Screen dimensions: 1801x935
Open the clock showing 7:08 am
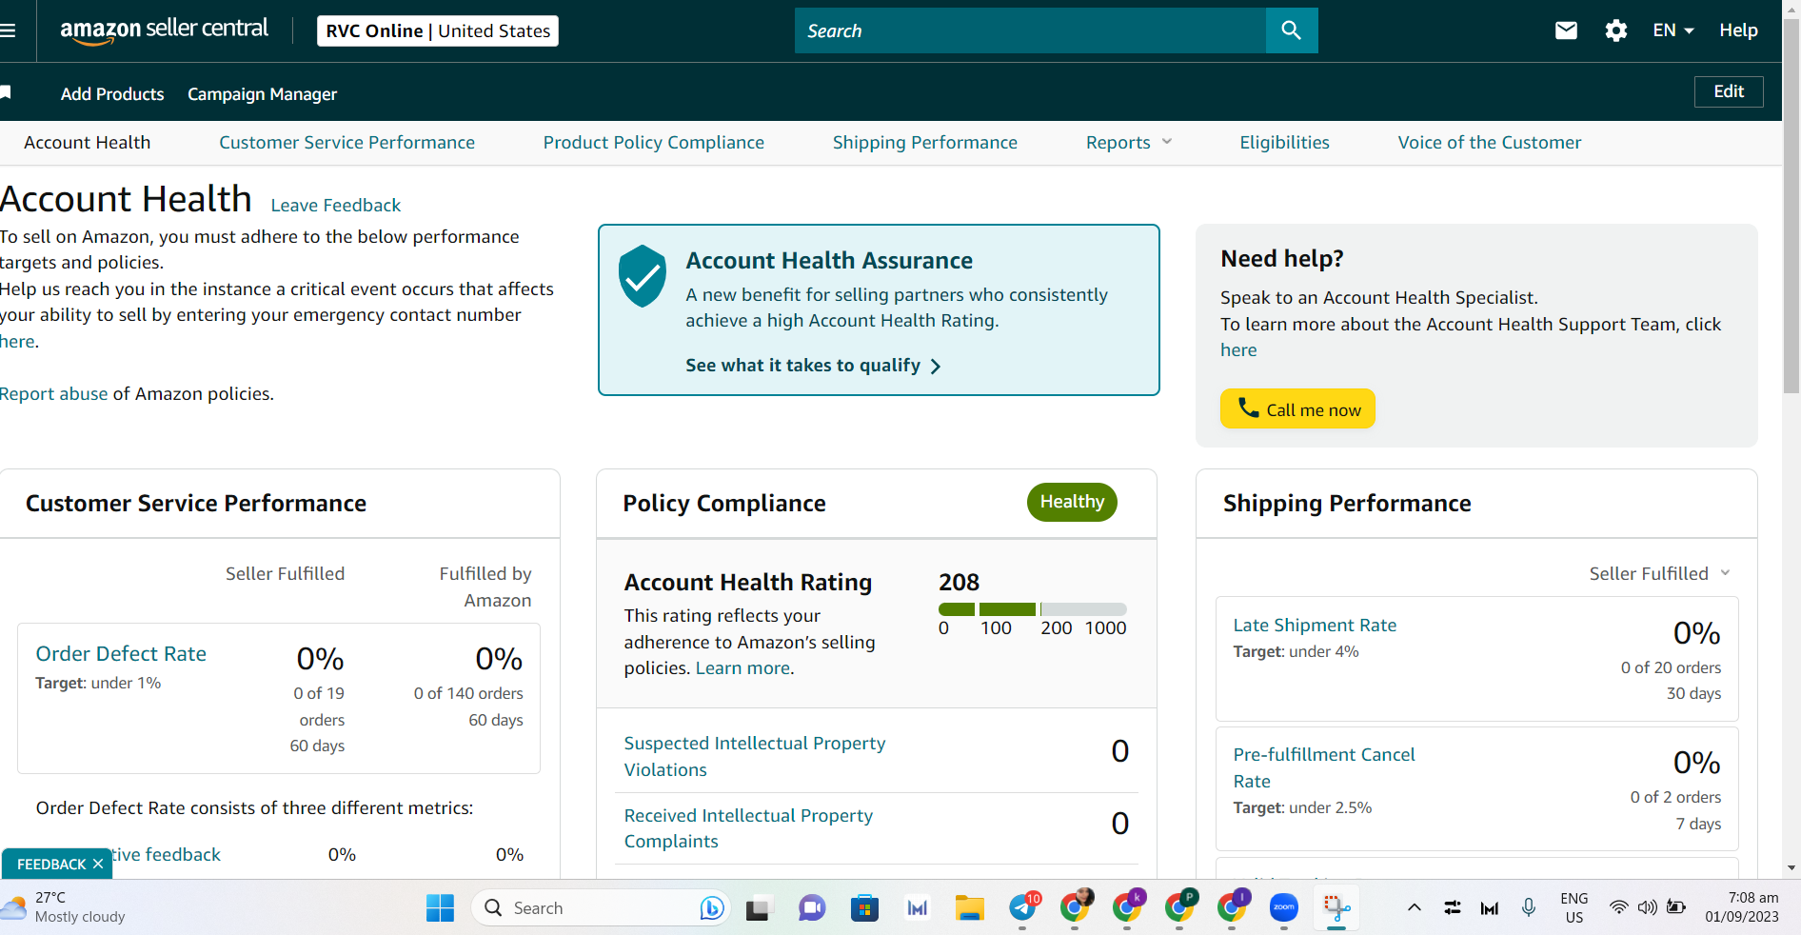click(x=1742, y=907)
